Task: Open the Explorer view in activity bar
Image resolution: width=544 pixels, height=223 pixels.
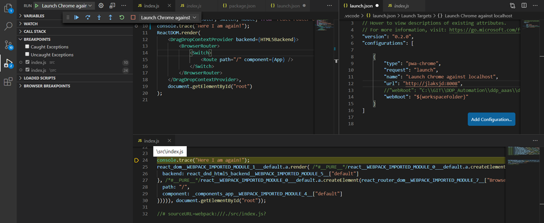Action: point(8,8)
